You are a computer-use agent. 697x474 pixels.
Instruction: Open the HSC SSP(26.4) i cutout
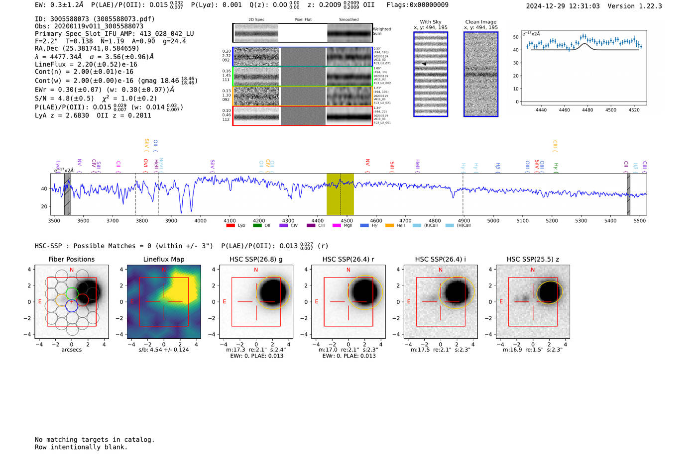click(x=441, y=302)
